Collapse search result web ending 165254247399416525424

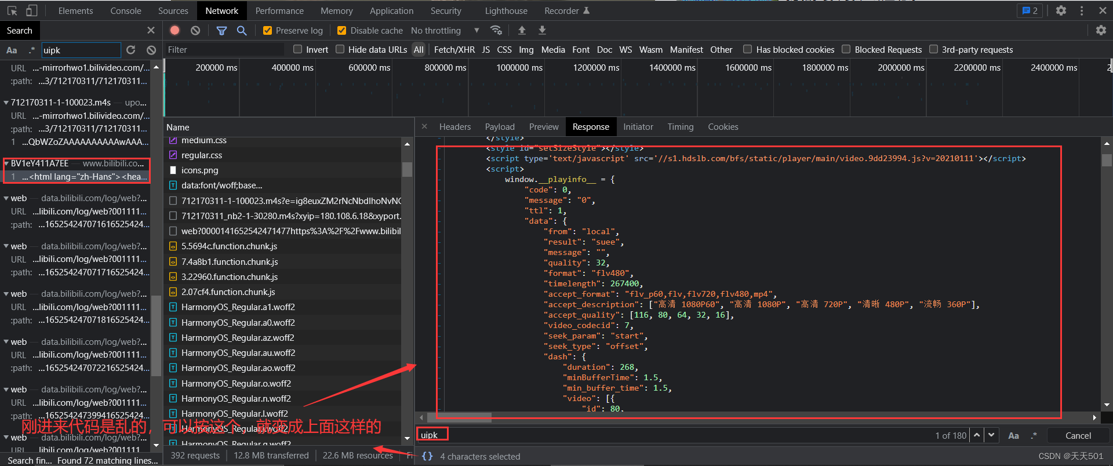tap(6, 389)
